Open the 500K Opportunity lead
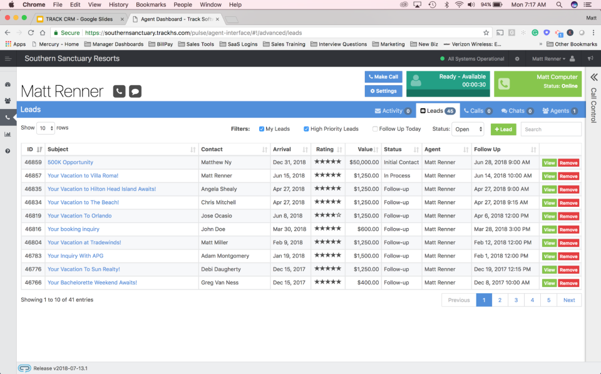This screenshot has height=374, width=601. point(70,162)
